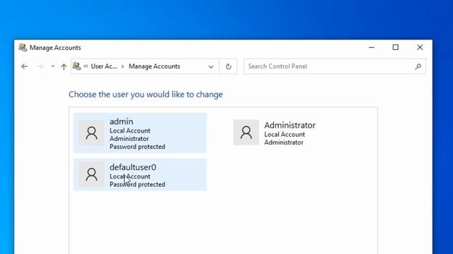Click 'Choose the user you would like to change' heading
Screen dimensions: 453x254
(146, 95)
